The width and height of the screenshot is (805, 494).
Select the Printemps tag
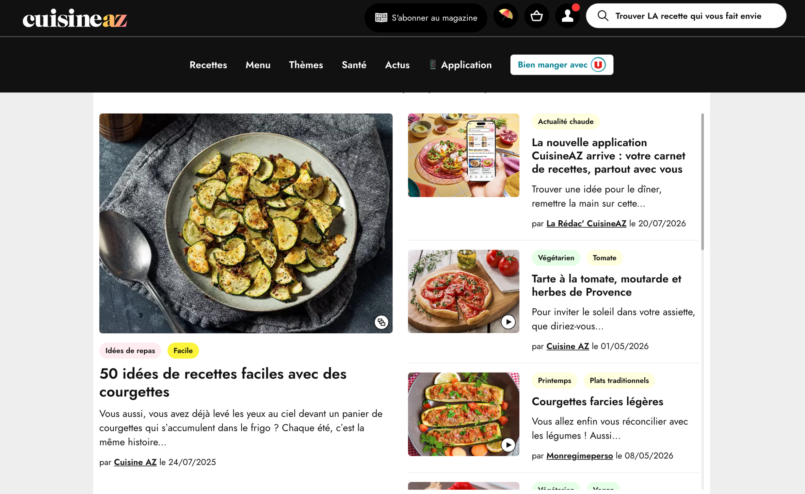click(x=554, y=380)
